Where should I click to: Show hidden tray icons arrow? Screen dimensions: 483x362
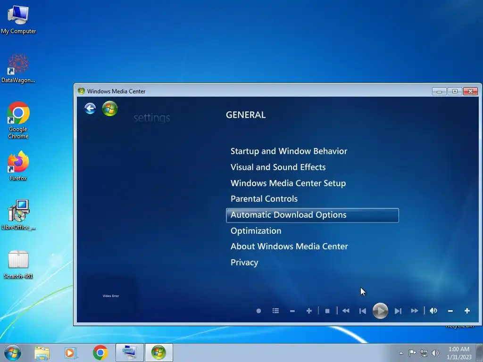point(401,353)
